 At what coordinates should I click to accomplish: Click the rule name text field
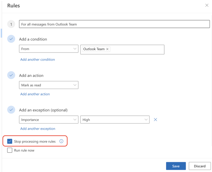click(x=114, y=24)
